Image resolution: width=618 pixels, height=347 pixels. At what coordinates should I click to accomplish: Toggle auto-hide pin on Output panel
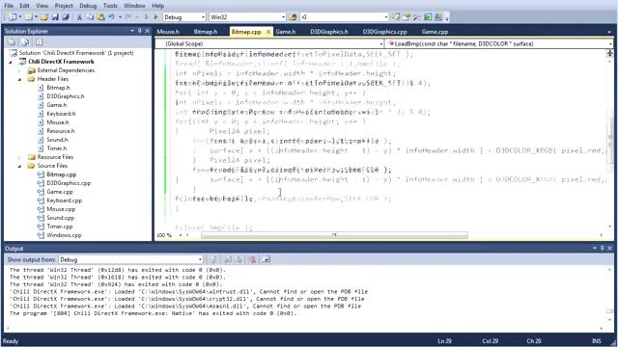[x=603, y=249]
